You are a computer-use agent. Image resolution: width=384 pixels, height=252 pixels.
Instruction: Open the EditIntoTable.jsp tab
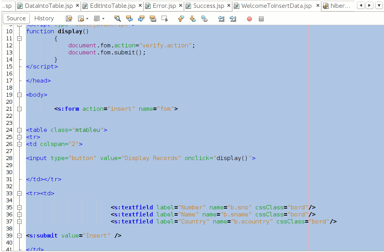(113, 6)
